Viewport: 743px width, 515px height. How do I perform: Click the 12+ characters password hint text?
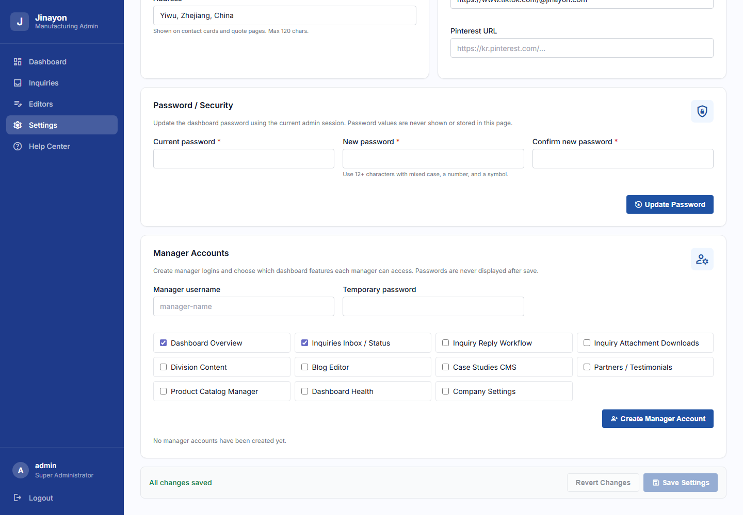pyautogui.click(x=426, y=174)
